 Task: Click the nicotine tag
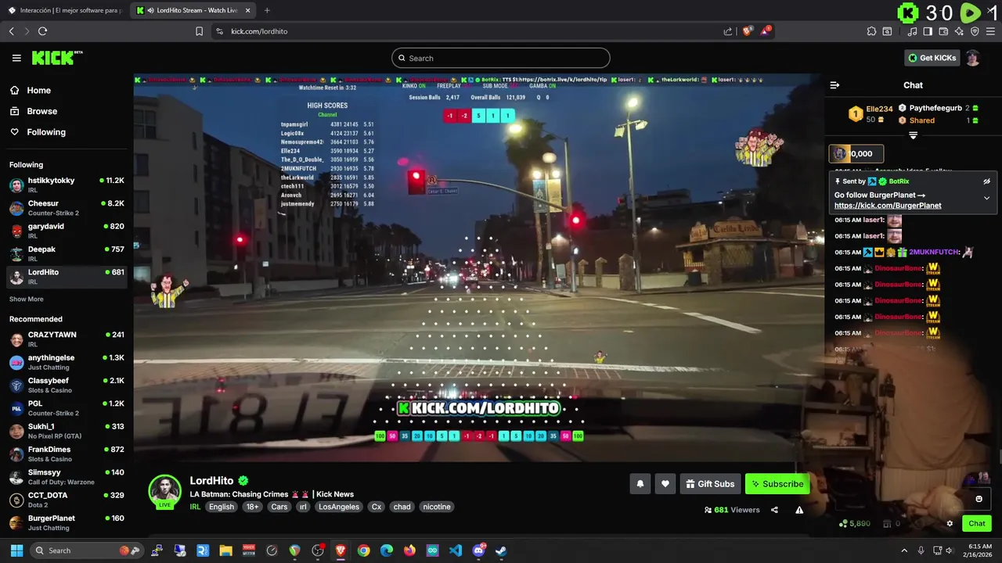click(x=437, y=507)
